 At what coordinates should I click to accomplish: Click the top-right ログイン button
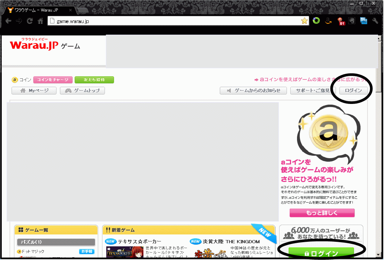pyautogui.click(x=353, y=91)
